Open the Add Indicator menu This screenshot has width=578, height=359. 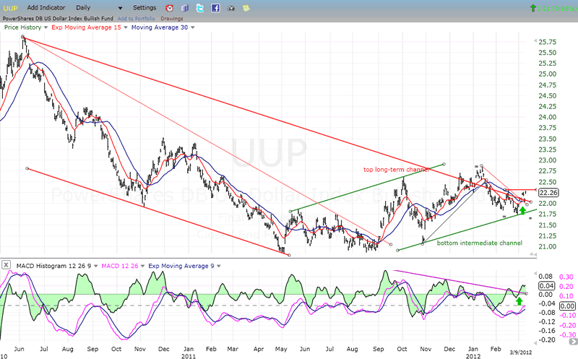pos(47,7)
